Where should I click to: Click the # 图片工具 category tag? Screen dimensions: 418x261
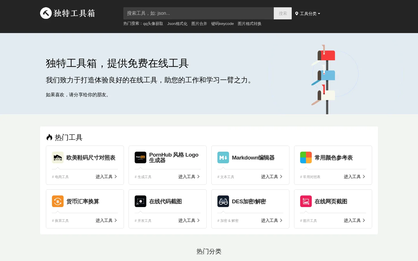pos(309,221)
